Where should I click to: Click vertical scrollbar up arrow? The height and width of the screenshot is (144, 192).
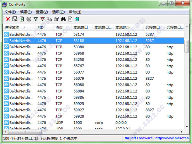(187, 27)
